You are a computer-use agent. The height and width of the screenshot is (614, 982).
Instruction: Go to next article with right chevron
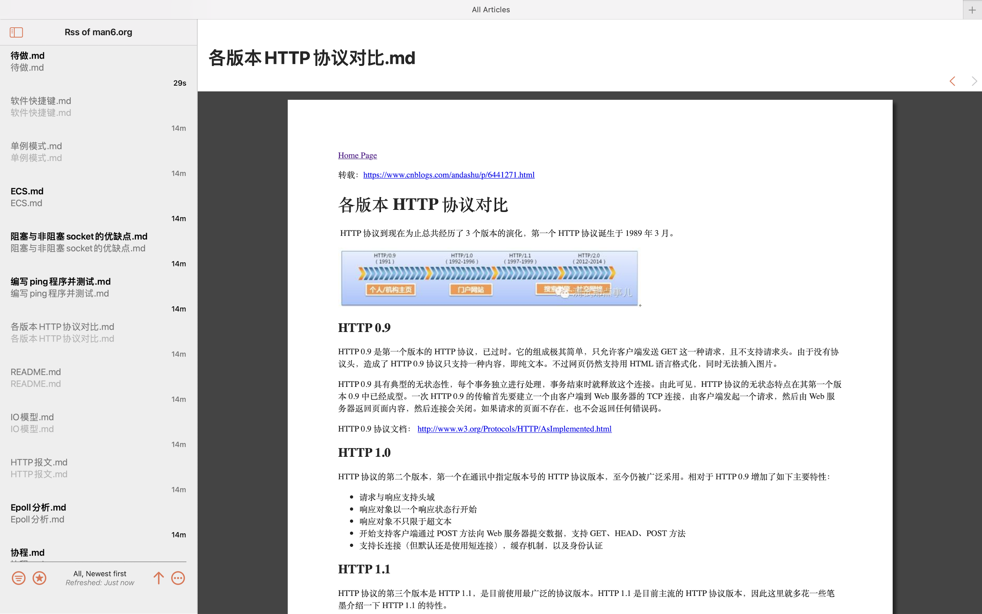pyautogui.click(x=974, y=81)
